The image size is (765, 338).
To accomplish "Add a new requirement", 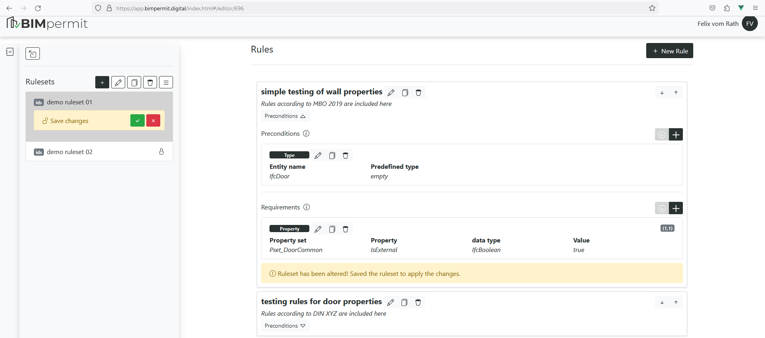I will click(676, 208).
